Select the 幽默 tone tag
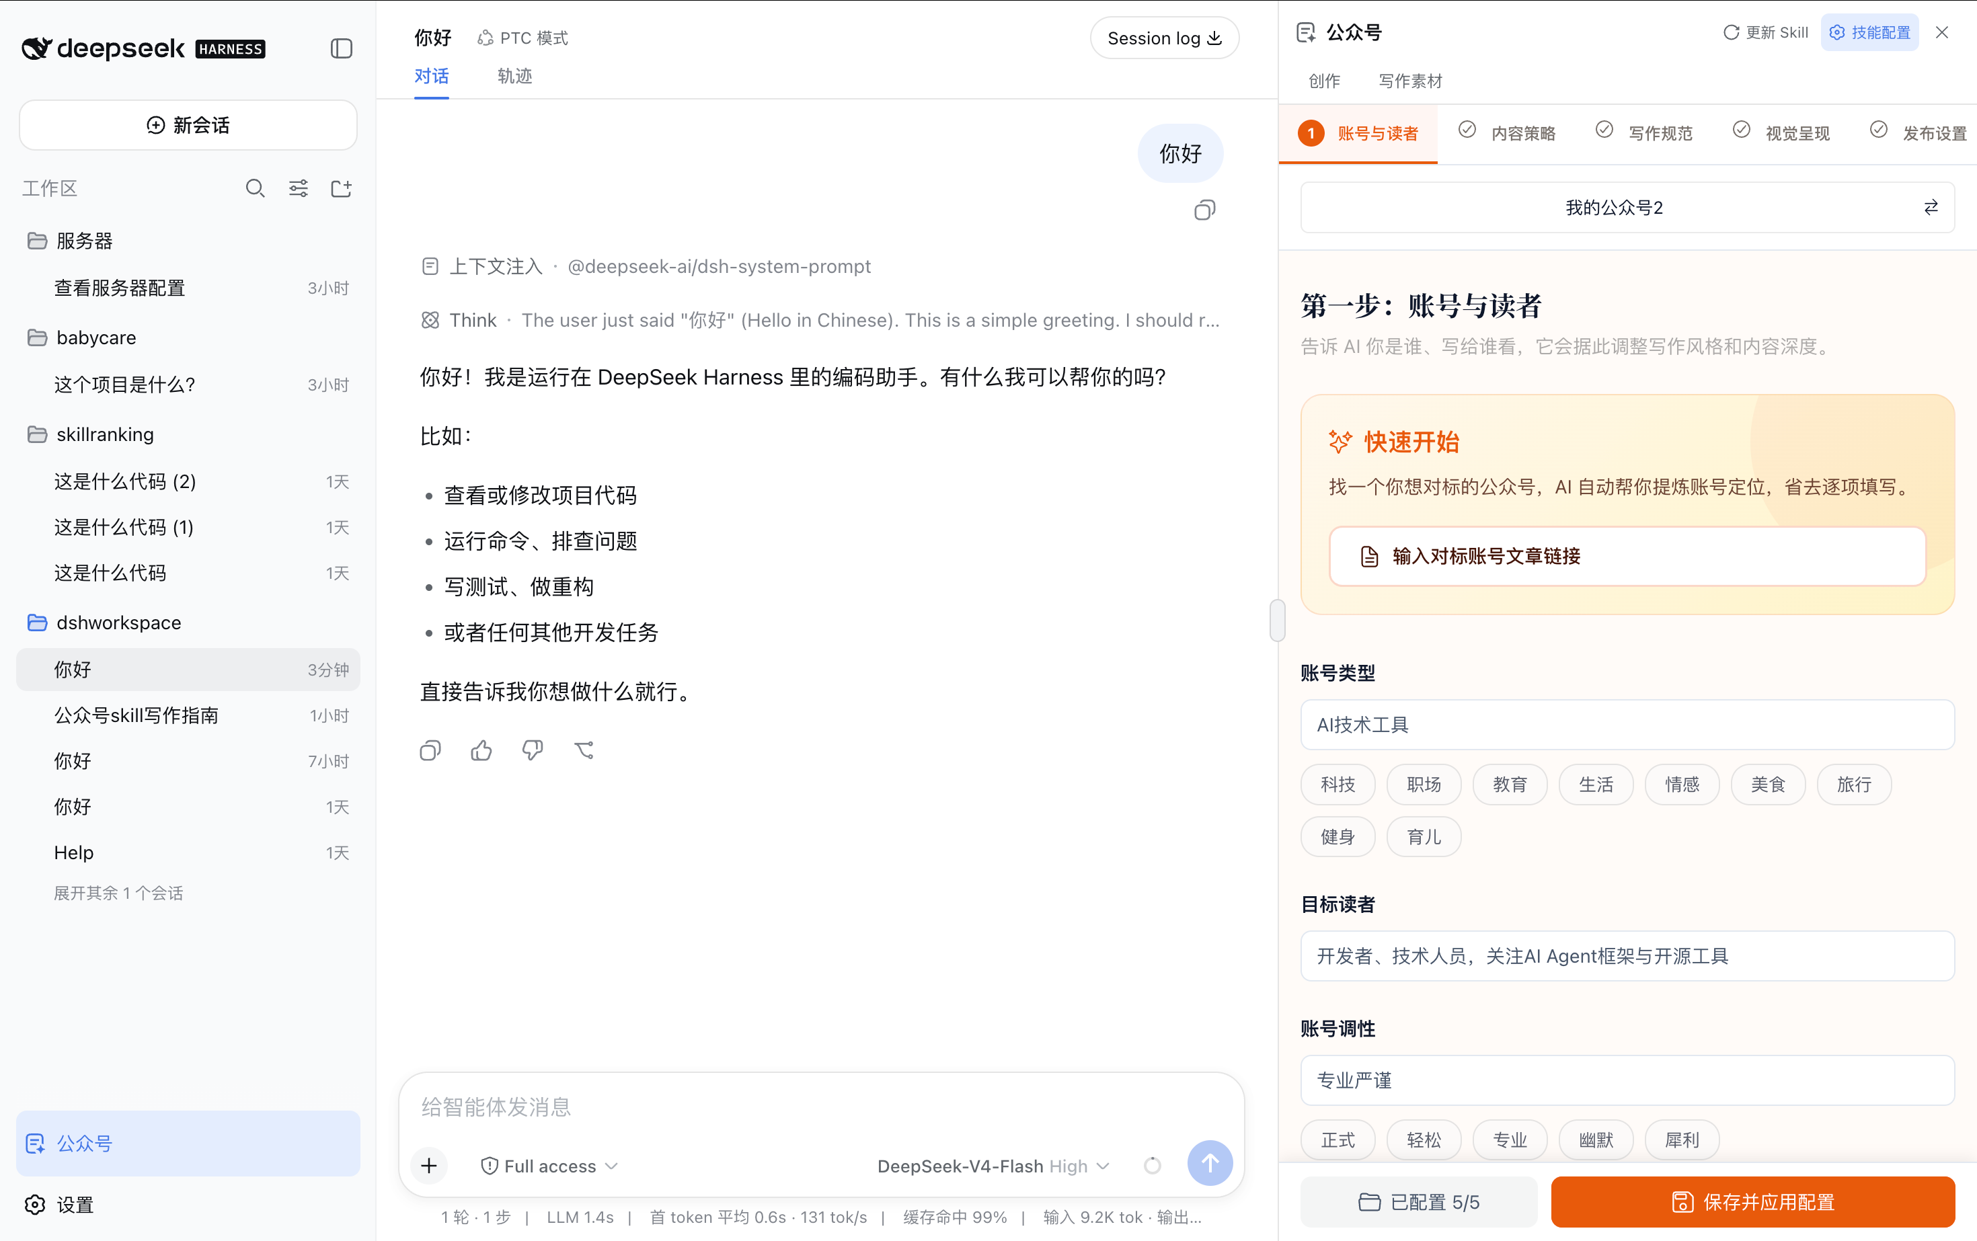 [x=1596, y=1140]
